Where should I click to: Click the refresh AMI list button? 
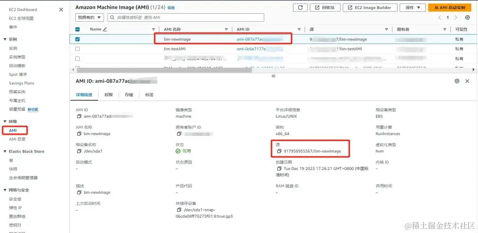[x=300, y=8]
